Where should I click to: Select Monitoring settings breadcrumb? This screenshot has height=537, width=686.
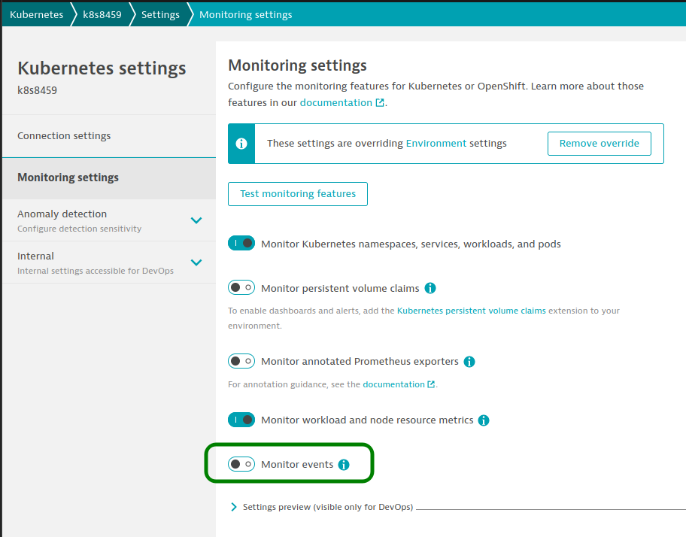[x=245, y=14]
